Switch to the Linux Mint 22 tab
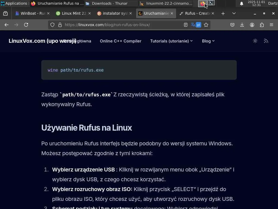 pos(73,13)
